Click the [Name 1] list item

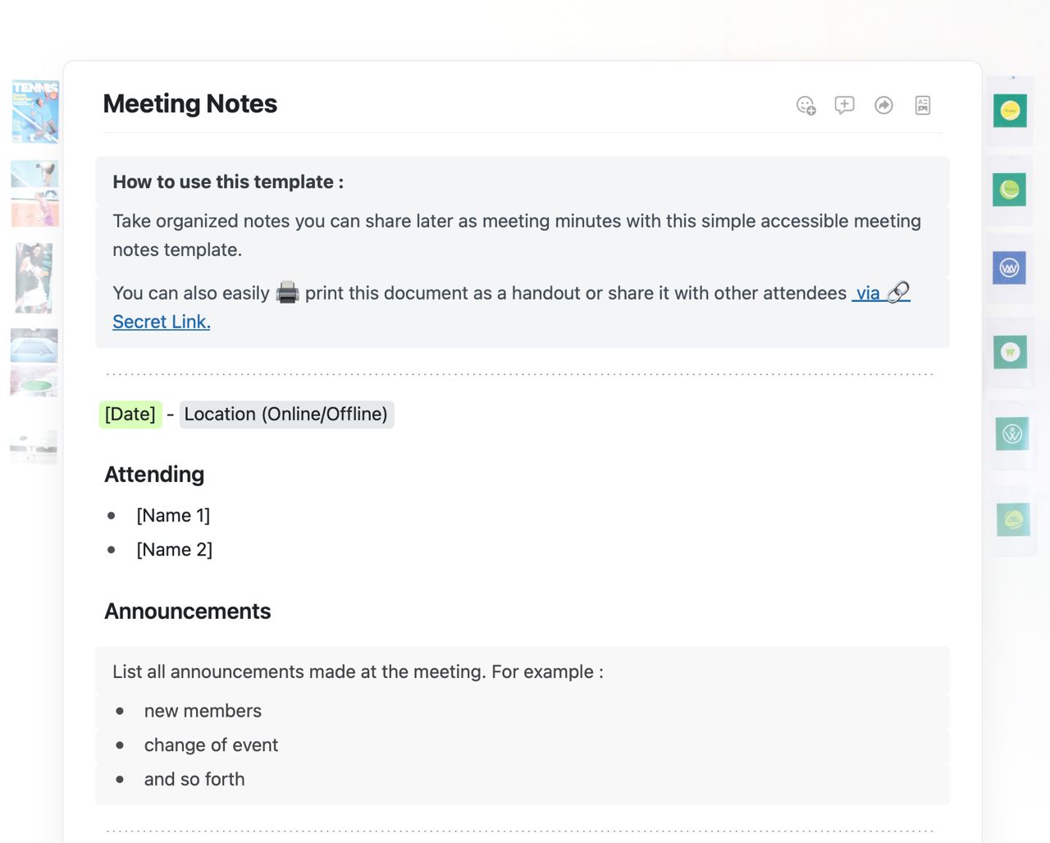click(173, 515)
